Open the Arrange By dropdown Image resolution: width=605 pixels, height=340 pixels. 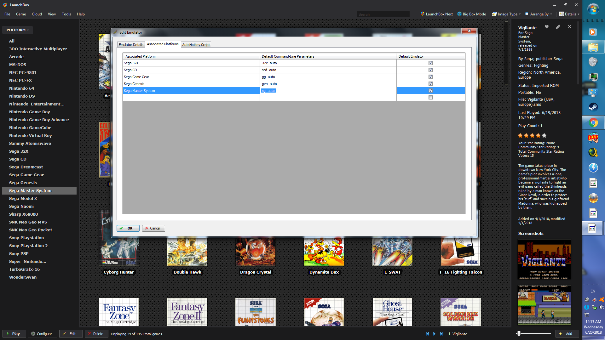point(539,14)
